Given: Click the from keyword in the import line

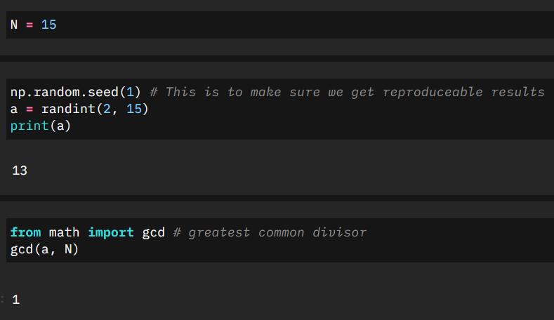Looking at the screenshot, I should coord(25,232).
